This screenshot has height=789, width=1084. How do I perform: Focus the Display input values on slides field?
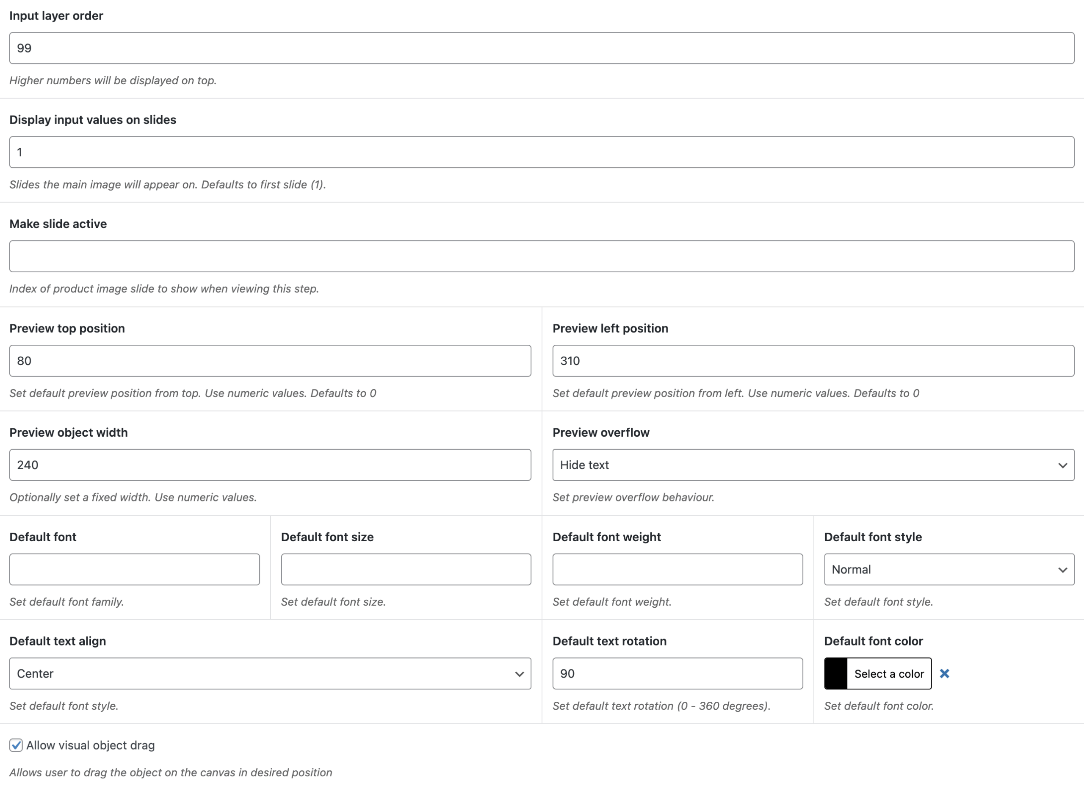pos(541,152)
